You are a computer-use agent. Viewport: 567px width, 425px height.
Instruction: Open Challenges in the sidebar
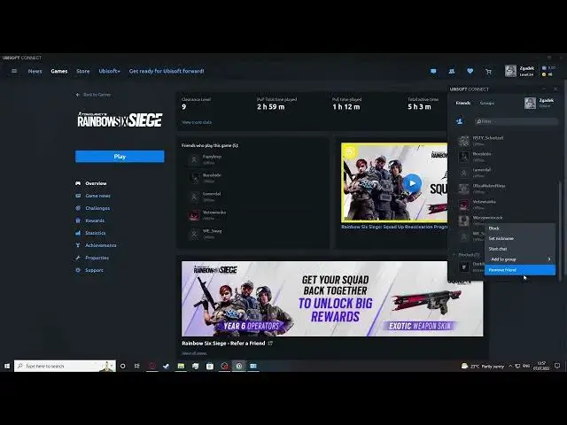click(97, 208)
